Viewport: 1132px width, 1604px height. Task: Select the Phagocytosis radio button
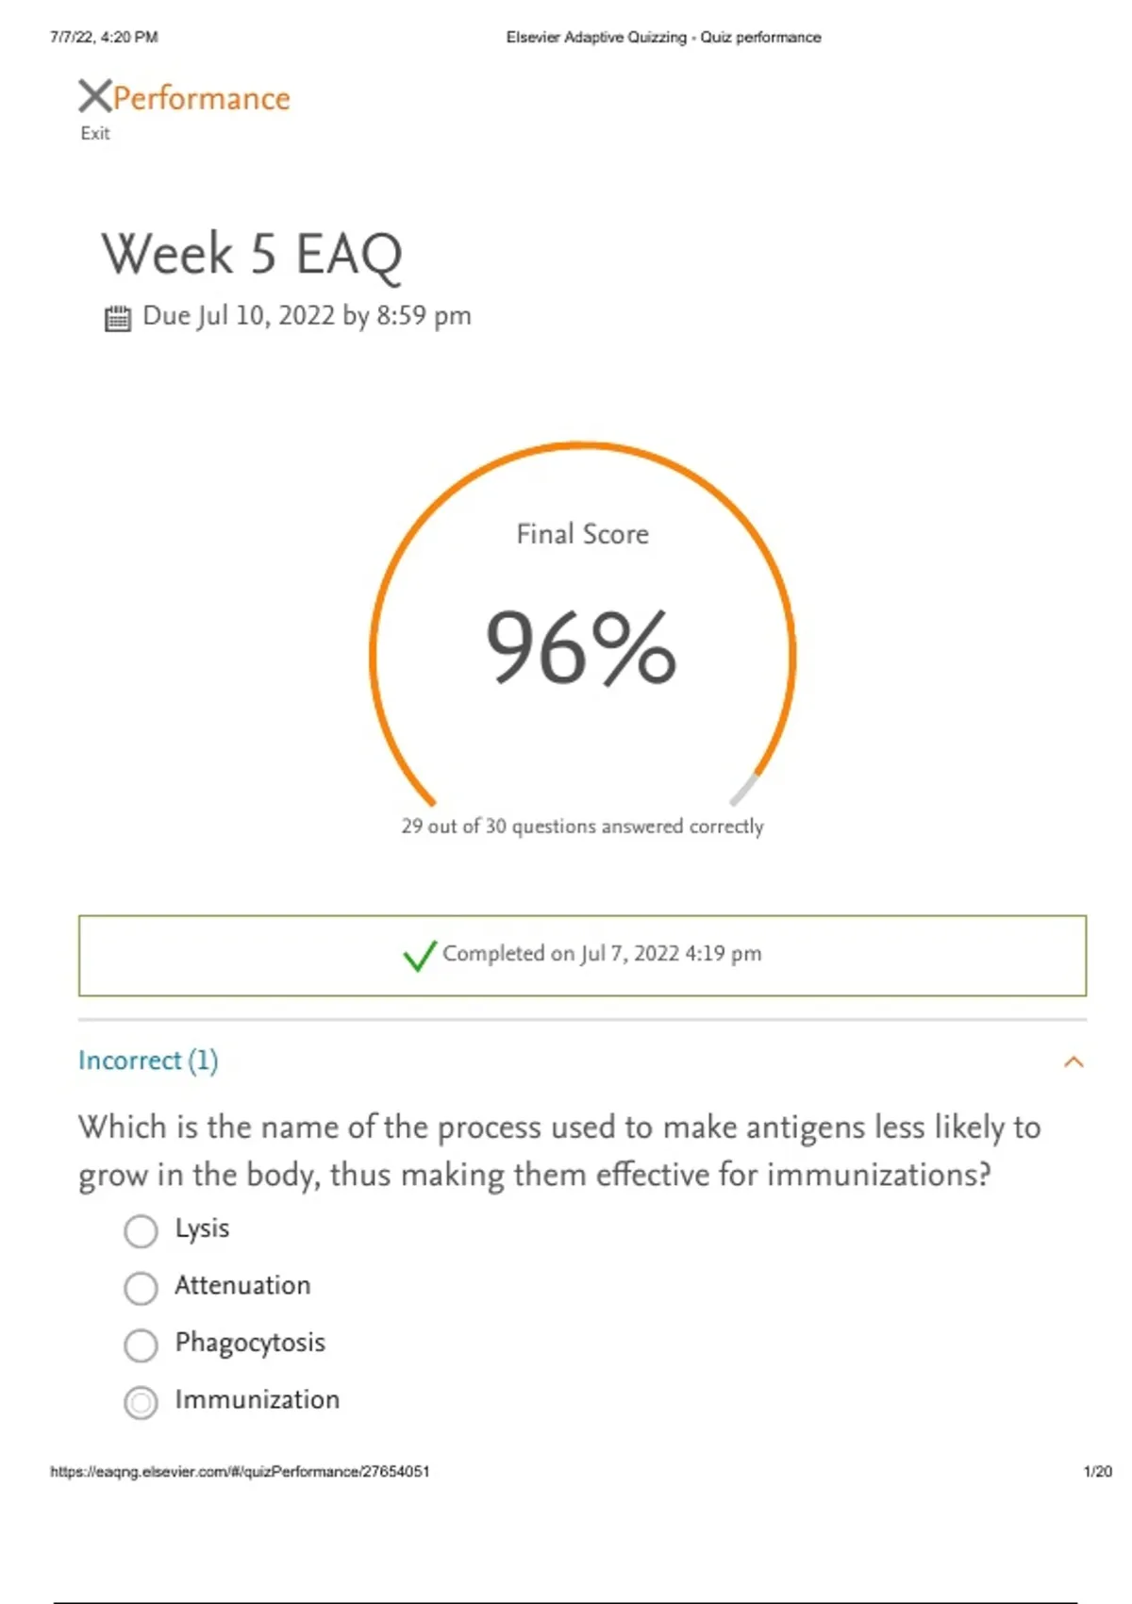click(141, 1345)
